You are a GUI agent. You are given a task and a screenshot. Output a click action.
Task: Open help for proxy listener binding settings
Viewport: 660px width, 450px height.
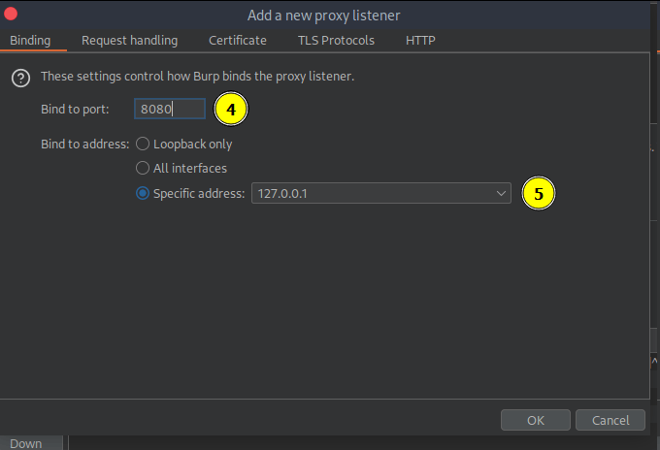pos(20,78)
